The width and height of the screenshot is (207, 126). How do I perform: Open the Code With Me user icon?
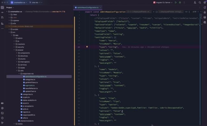click(195, 3)
